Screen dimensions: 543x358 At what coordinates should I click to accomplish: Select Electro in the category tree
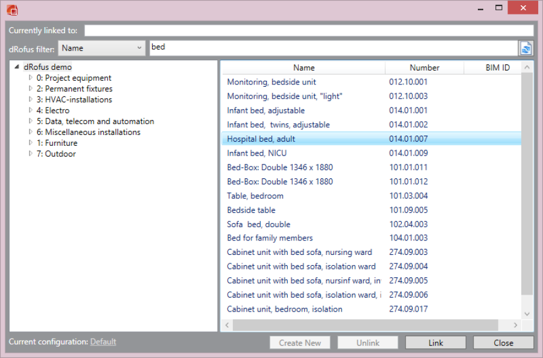point(57,110)
